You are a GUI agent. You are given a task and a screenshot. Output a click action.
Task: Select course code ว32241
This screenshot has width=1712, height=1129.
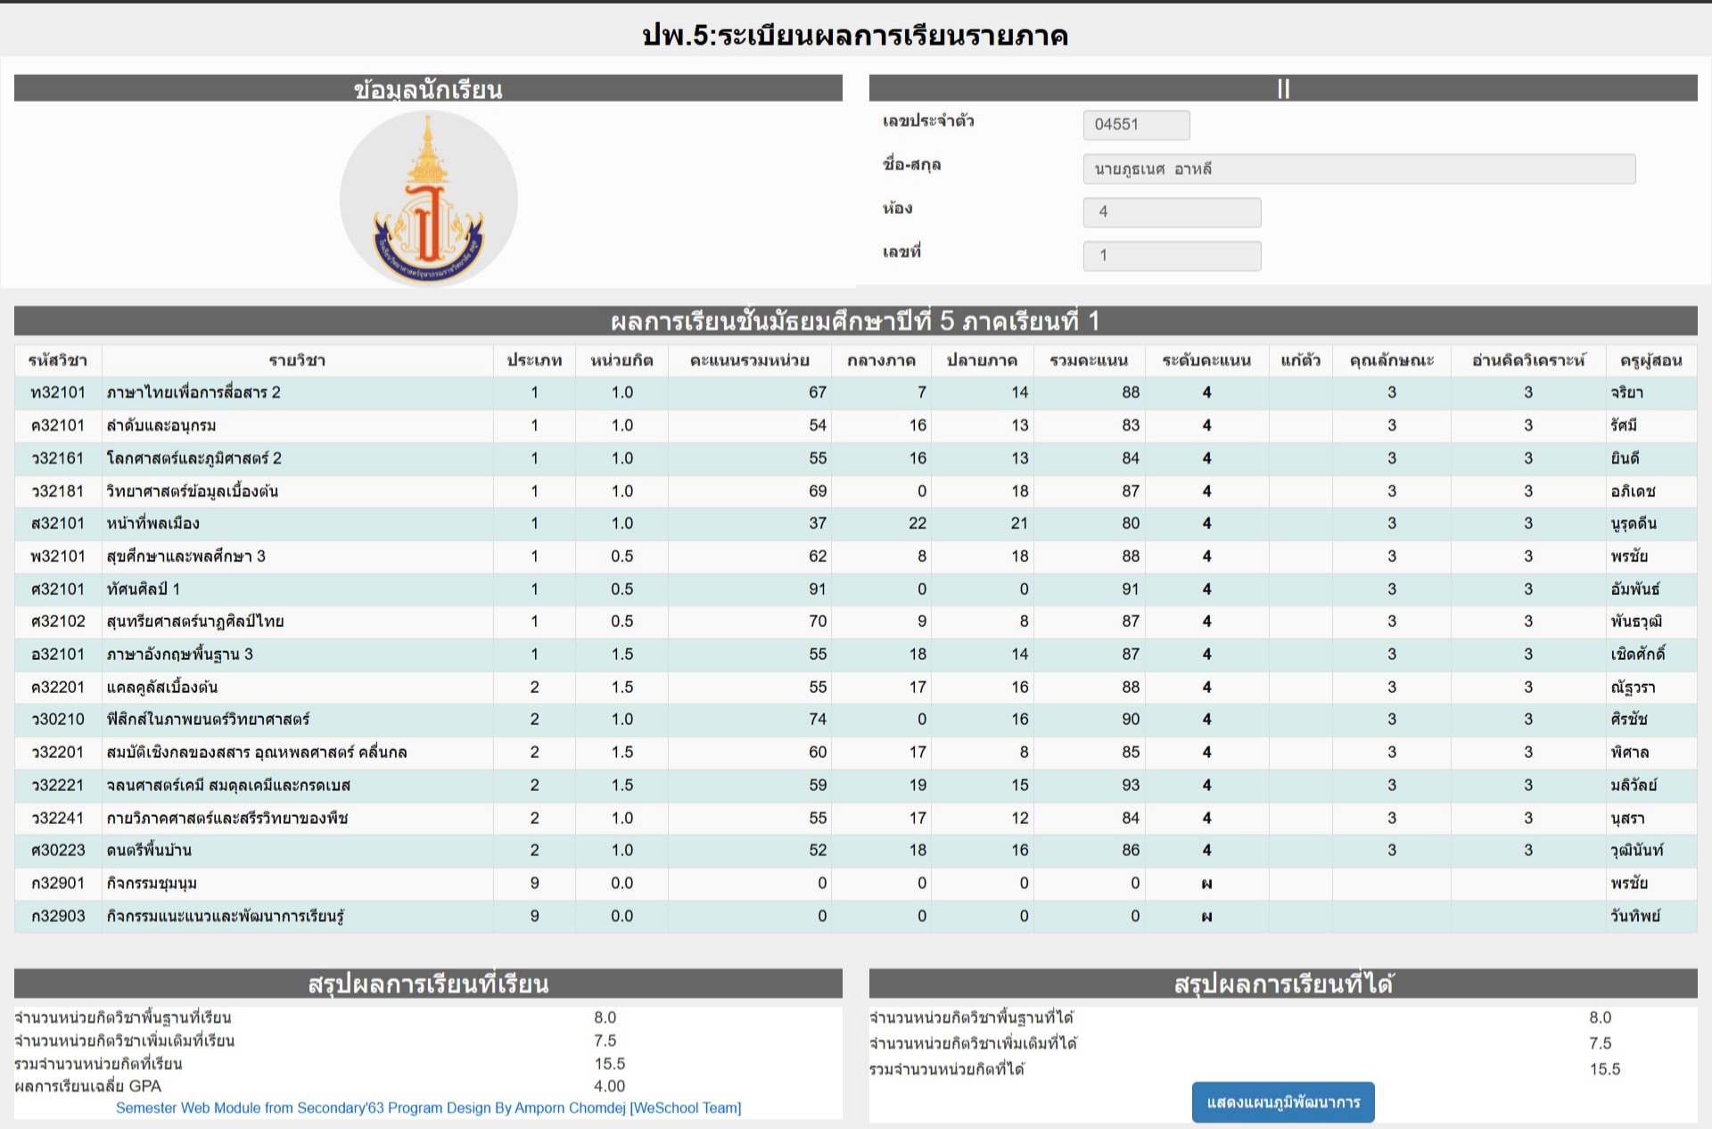tap(58, 819)
